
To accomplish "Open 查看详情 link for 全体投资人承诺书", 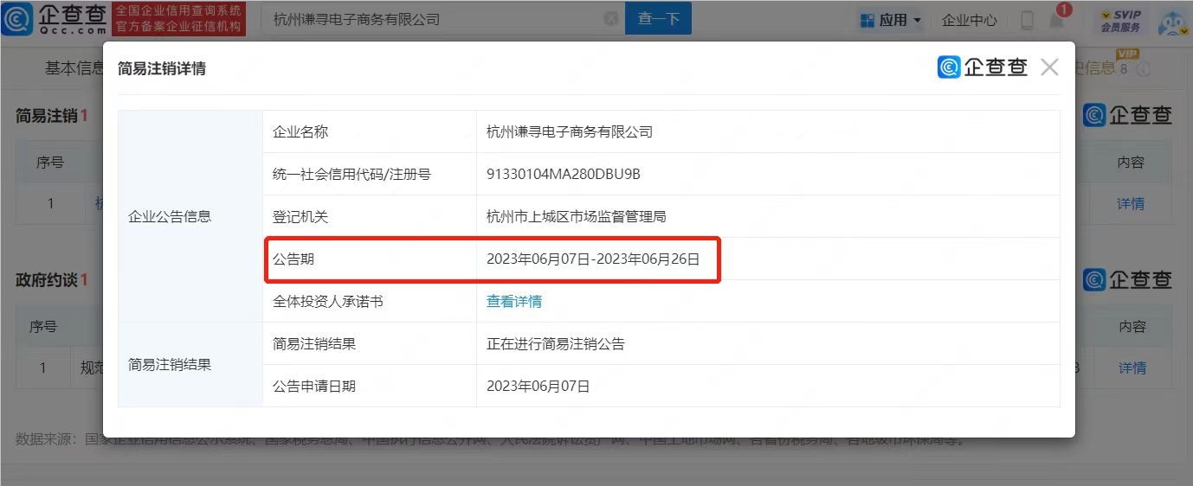I will (x=514, y=302).
